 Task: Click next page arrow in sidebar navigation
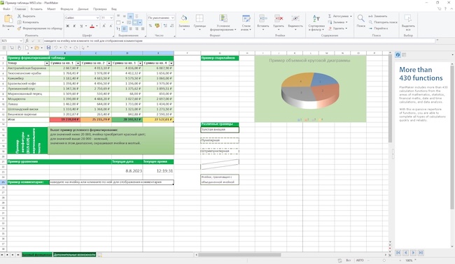(x=413, y=253)
